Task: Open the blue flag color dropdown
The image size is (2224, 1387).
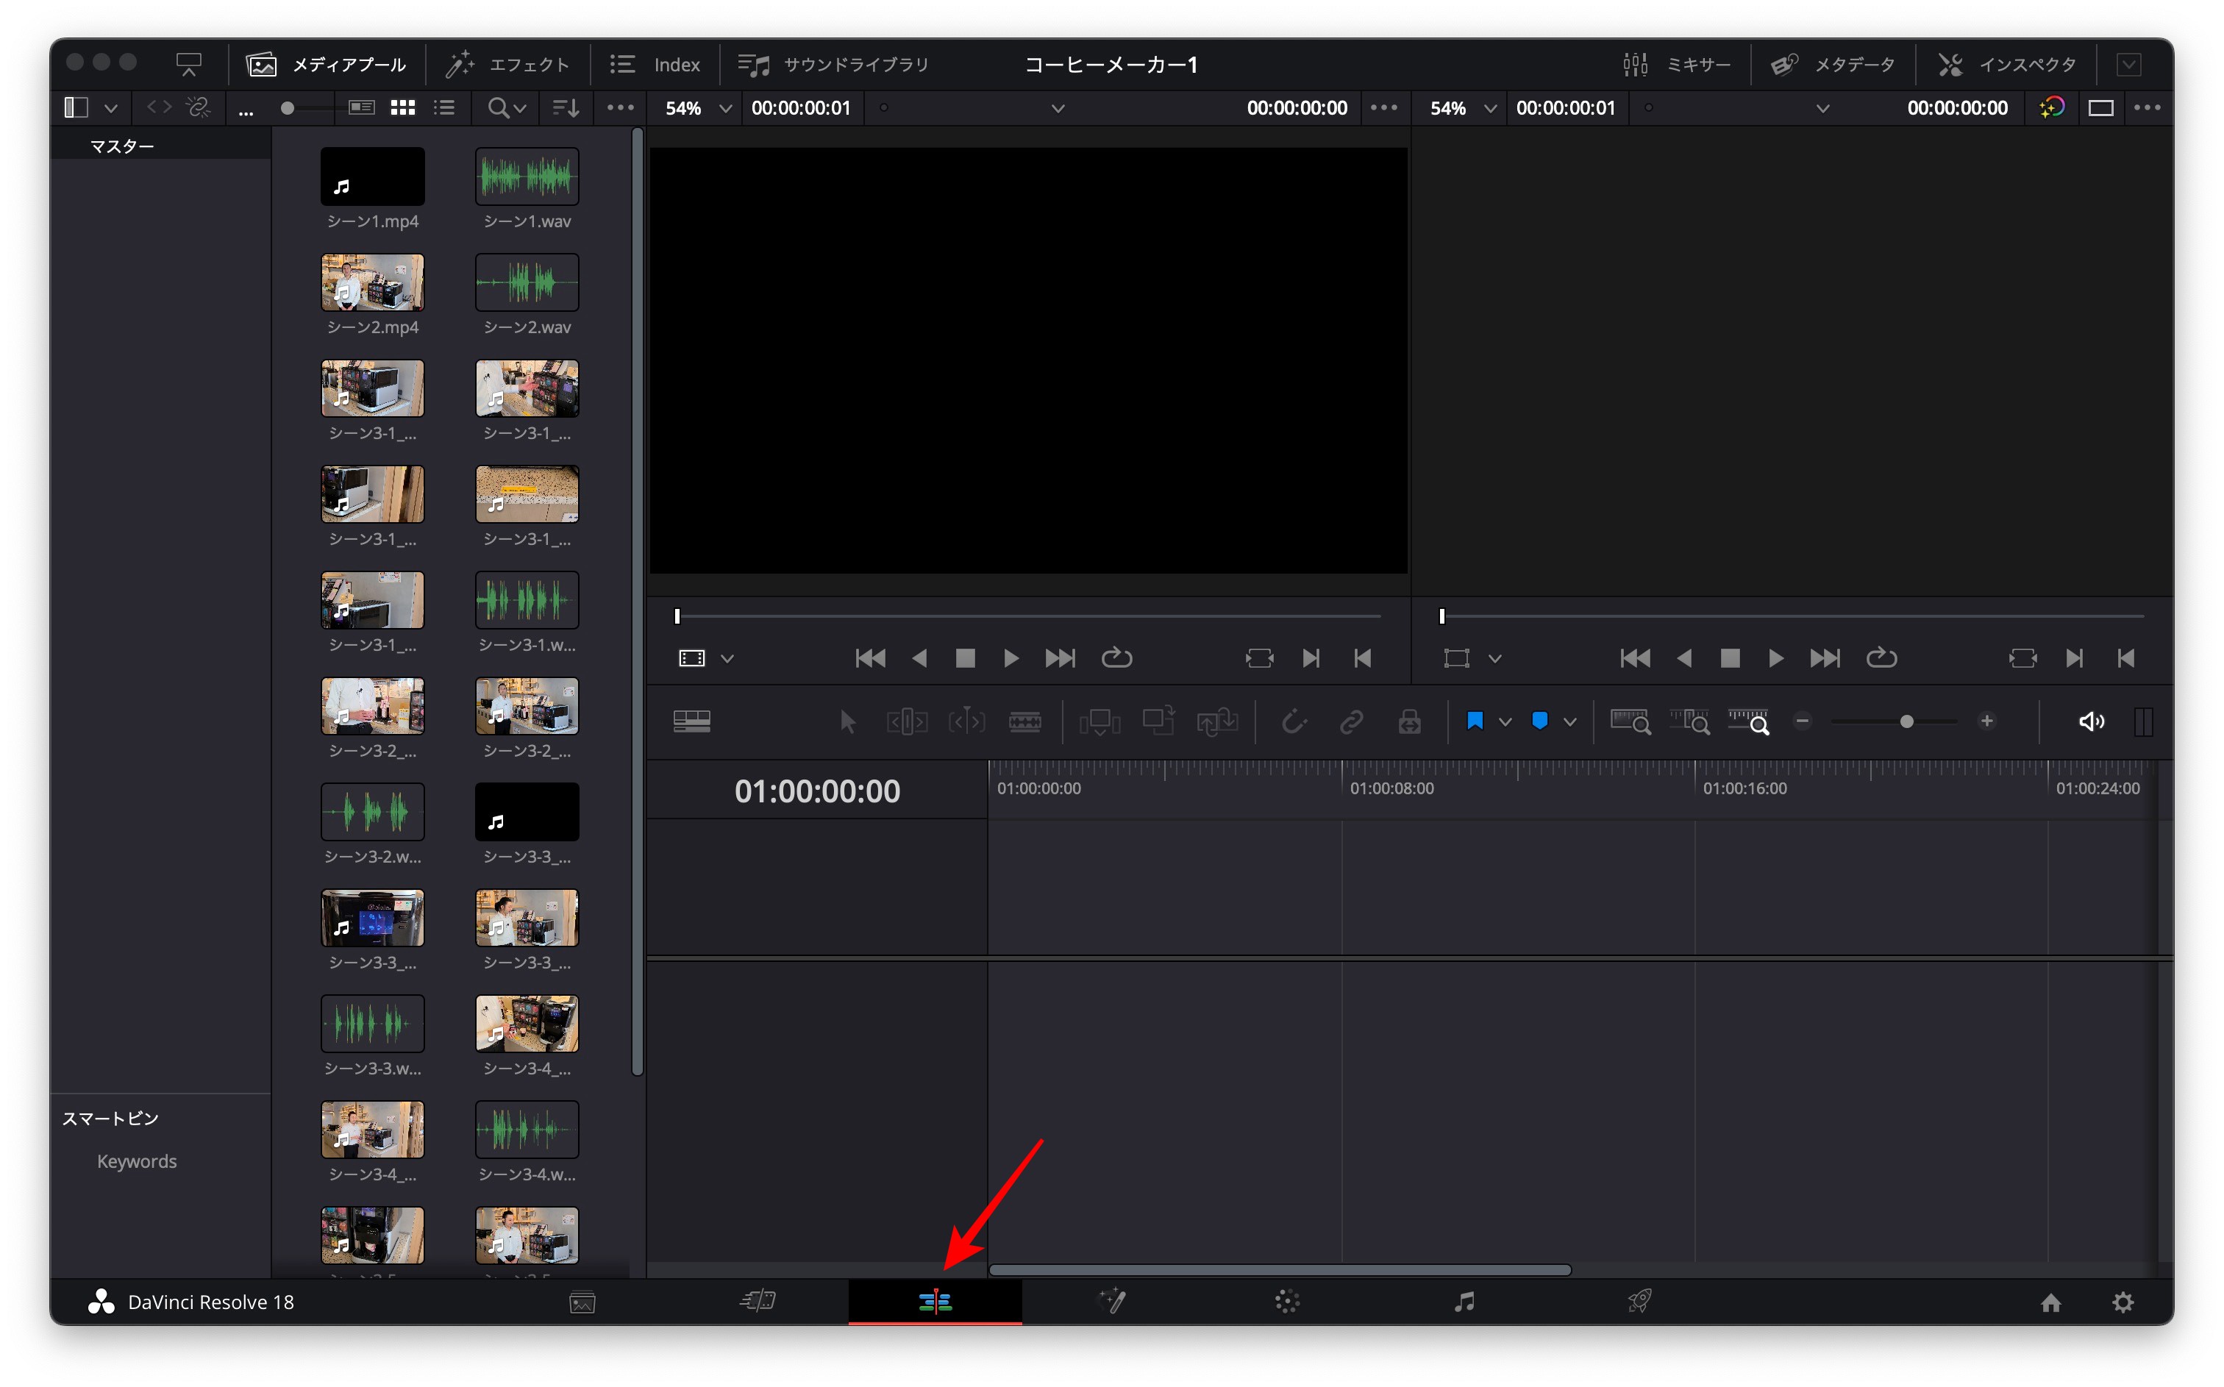Action: click(x=1505, y=722)
